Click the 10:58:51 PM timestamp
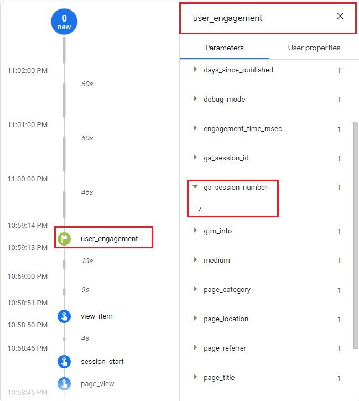This screenshot has height=401, width=359. tap(28, 303)
